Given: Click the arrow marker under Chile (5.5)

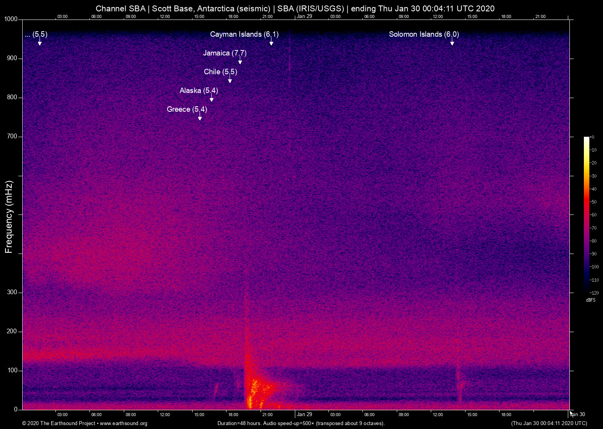Looking at the screenshot, I should [230, 80].
